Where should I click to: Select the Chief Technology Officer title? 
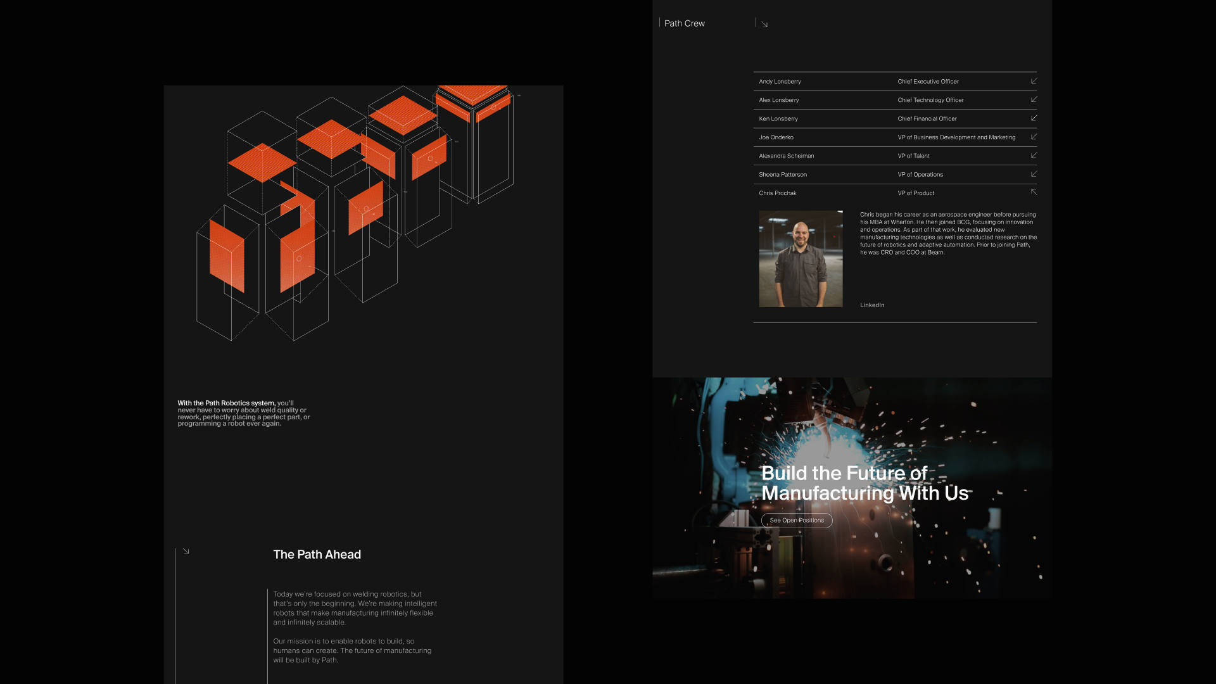click(930, 100)
